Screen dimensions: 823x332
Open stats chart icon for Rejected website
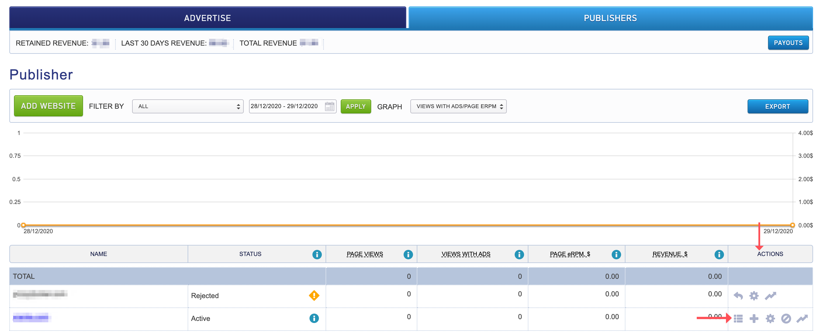pyautogui.click(x=770, y=295)
